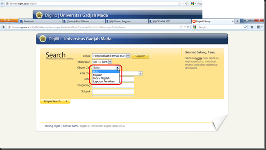Open the Firefox Home page icon
This screenshot has width=266, height=150.
point(252,27)
